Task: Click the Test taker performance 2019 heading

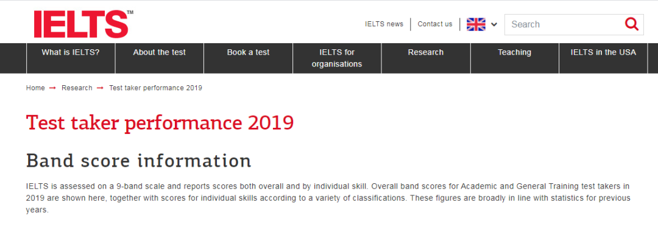Action: [x=160, y=123]
